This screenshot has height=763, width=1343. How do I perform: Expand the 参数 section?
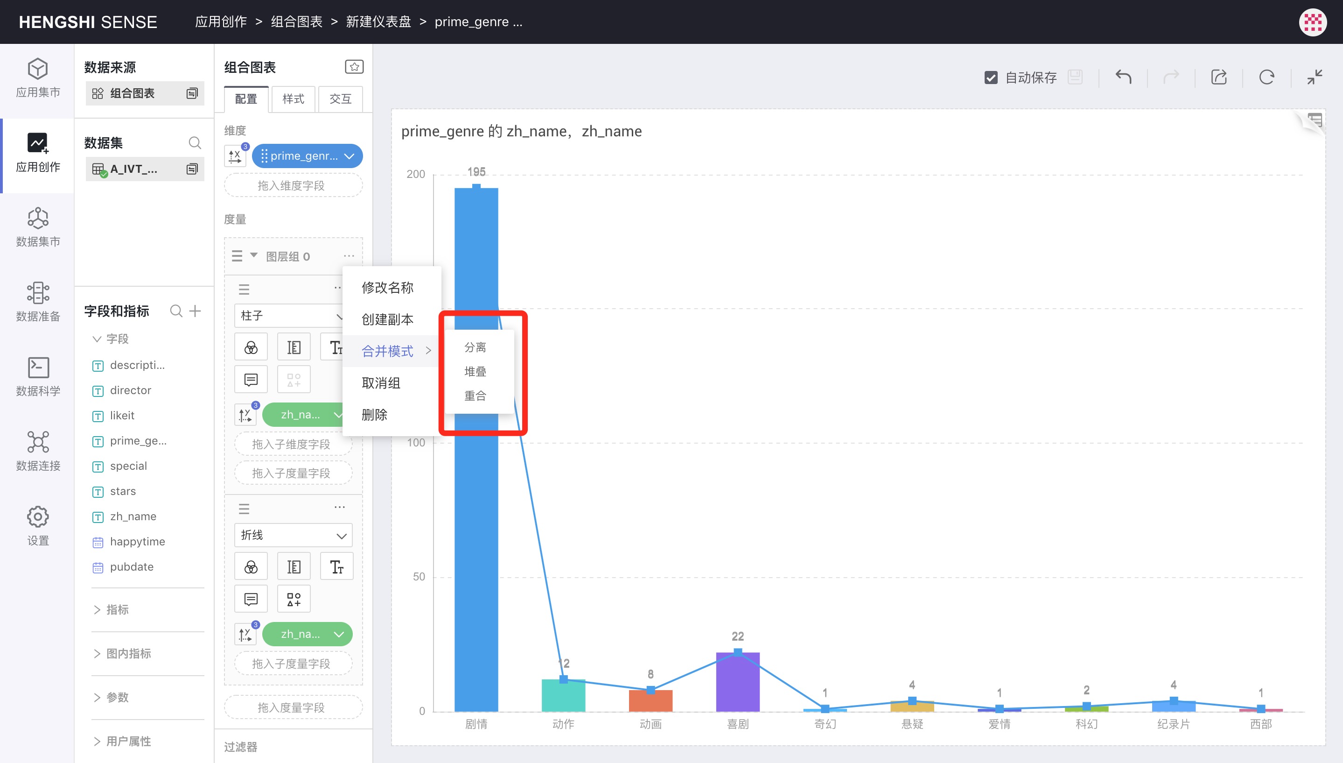(96, 698)
